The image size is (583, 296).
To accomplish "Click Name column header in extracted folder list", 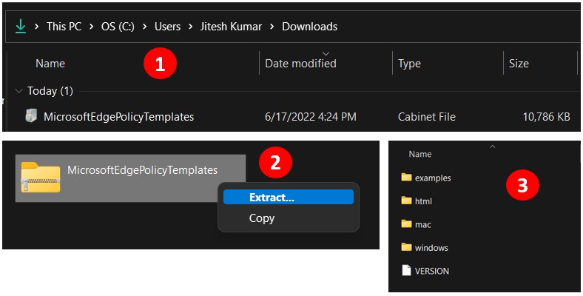I will pyautogui.click(x=420, y=154).
